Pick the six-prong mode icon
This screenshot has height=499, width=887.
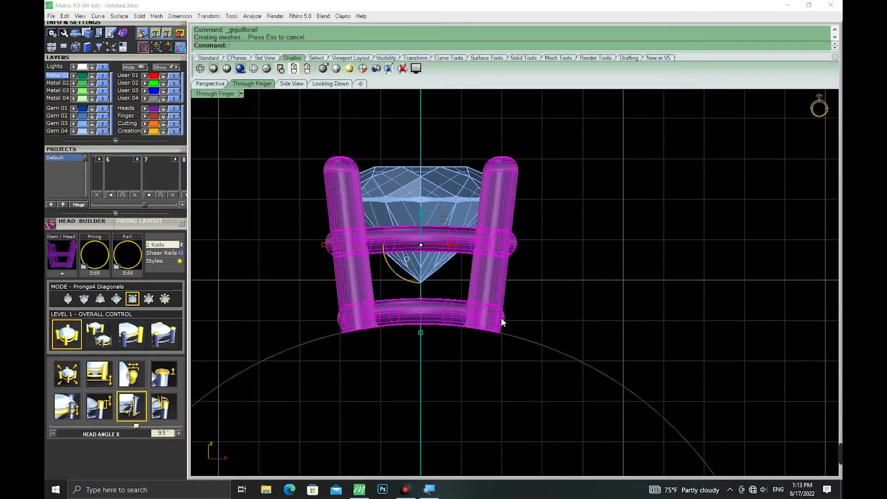click(149, 299)
